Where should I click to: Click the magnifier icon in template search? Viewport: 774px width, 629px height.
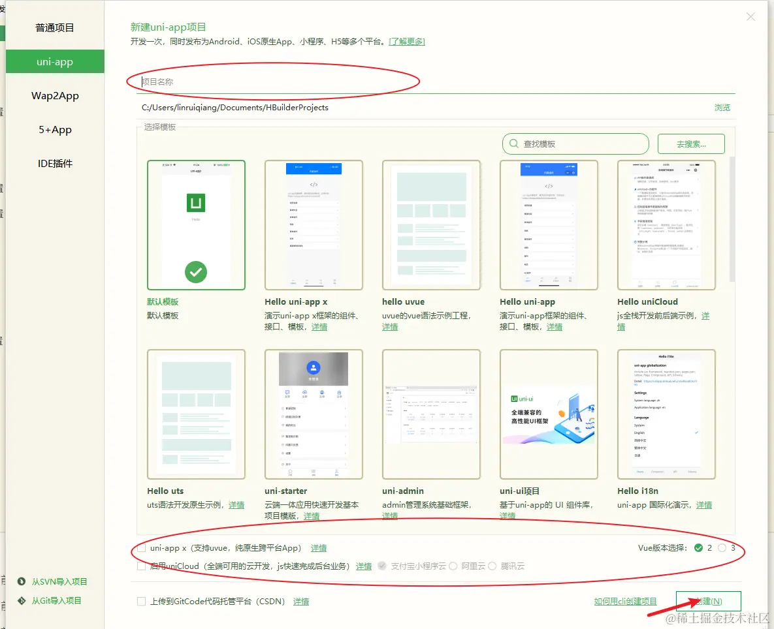(514, 144)
